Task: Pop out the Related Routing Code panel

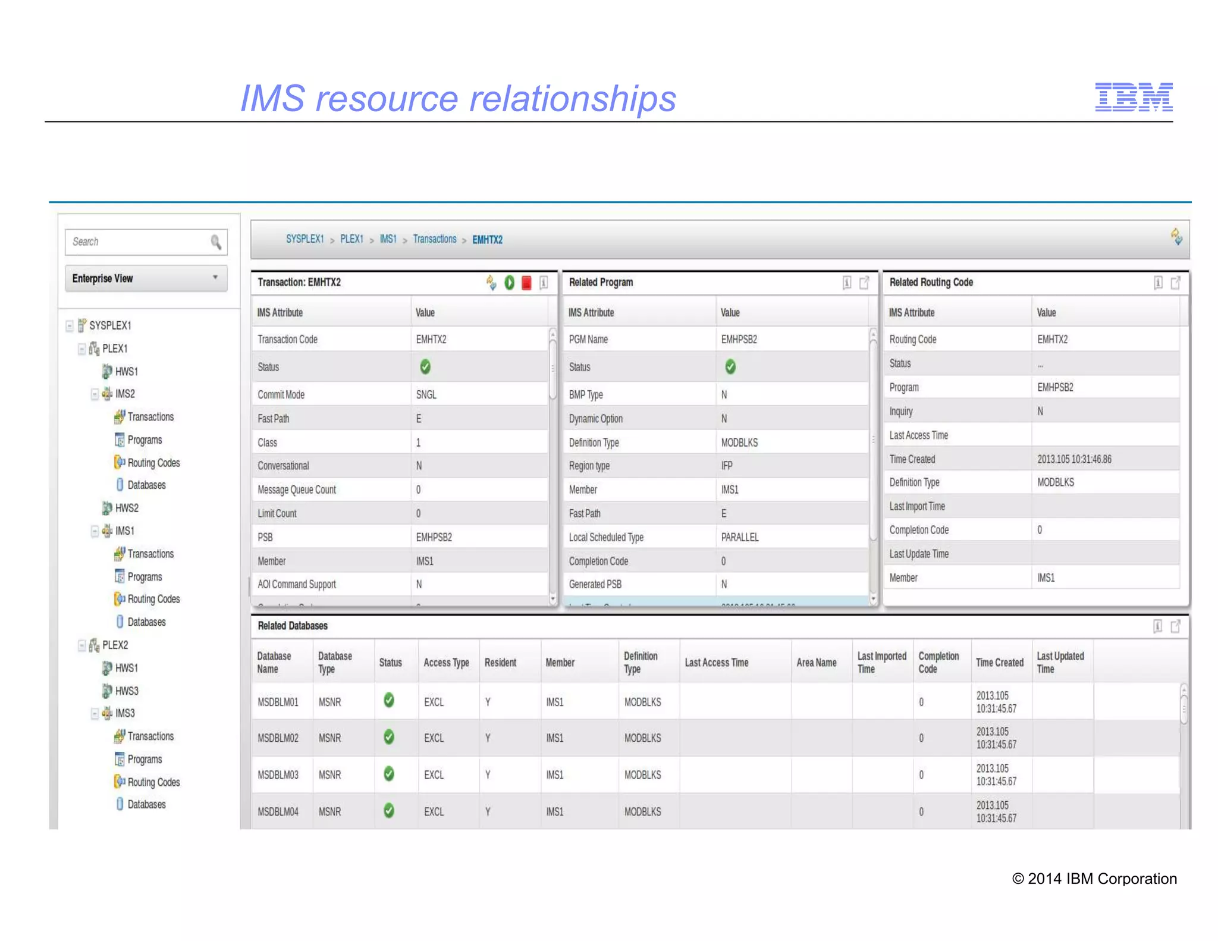Action: pos(1176,283)
